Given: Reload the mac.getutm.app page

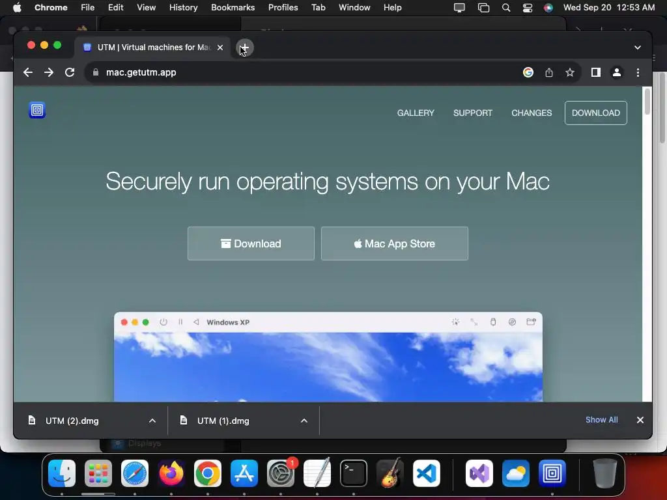Looking at the screenshot, I should click(x=70, y=72).
